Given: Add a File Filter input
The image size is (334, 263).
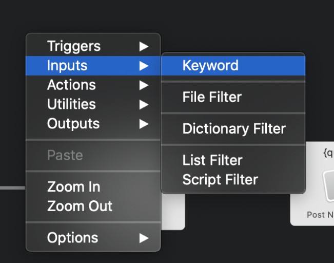Looking at the screenshot, I should (212, 97).
